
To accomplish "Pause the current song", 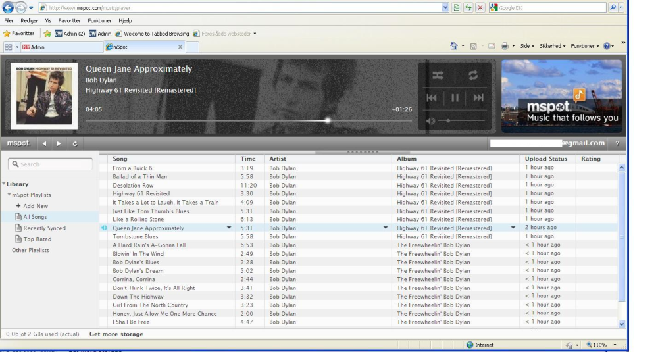I will (x=454, y=99).
